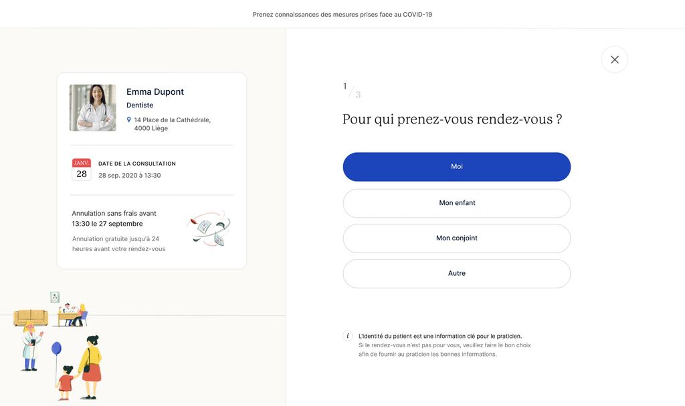Screen dimensions: 685x406
Task: Open Emma Dupont's profile photo
Action: pos(92,108)
